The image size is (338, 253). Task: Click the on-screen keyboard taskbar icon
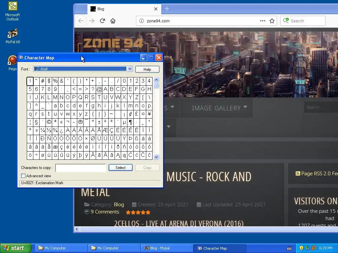coord(289,248)
